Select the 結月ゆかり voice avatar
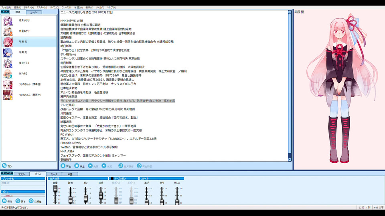 pos(8,20)
